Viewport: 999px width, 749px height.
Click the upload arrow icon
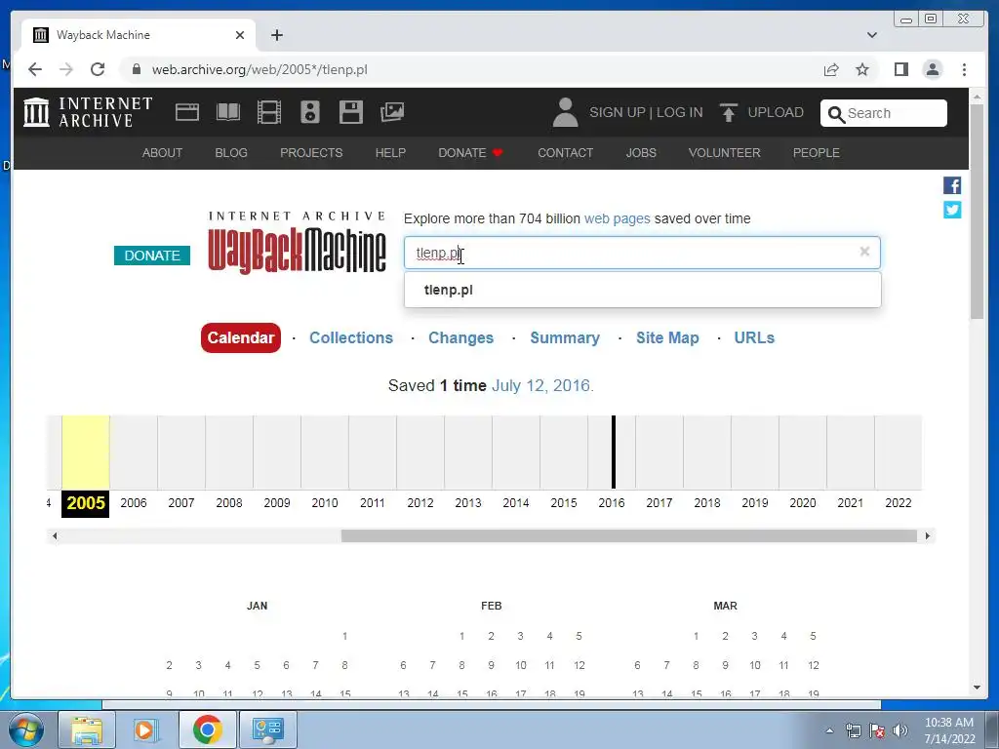[x=728, y=113]
